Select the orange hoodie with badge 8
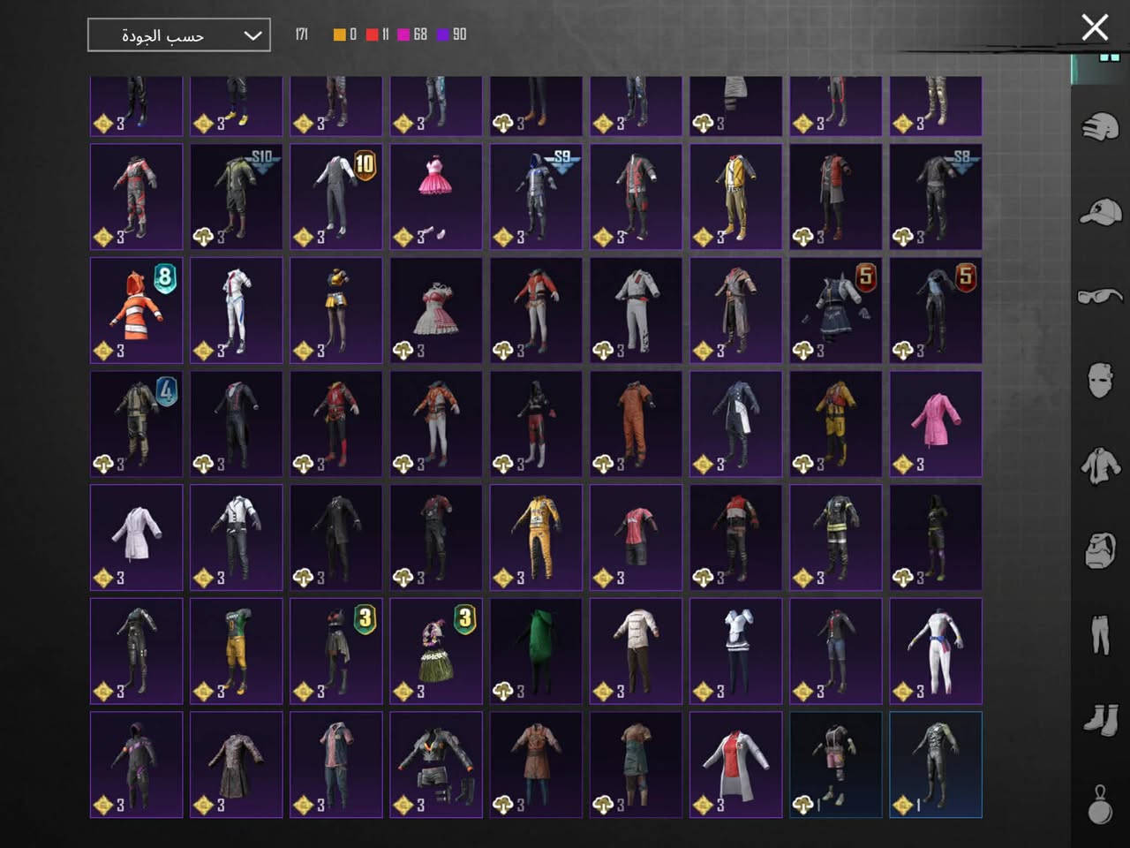The image size is (1130, 848). coord(137,310)
